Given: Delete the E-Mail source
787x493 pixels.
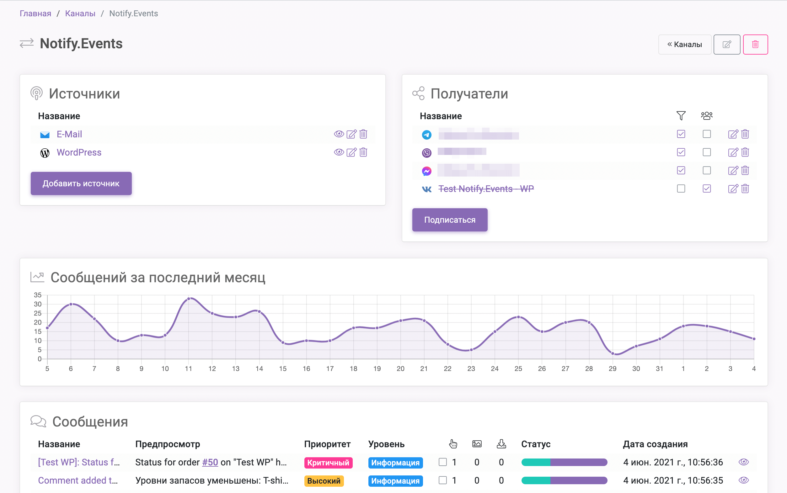Looking at the screenshot, I should point(363,134).
